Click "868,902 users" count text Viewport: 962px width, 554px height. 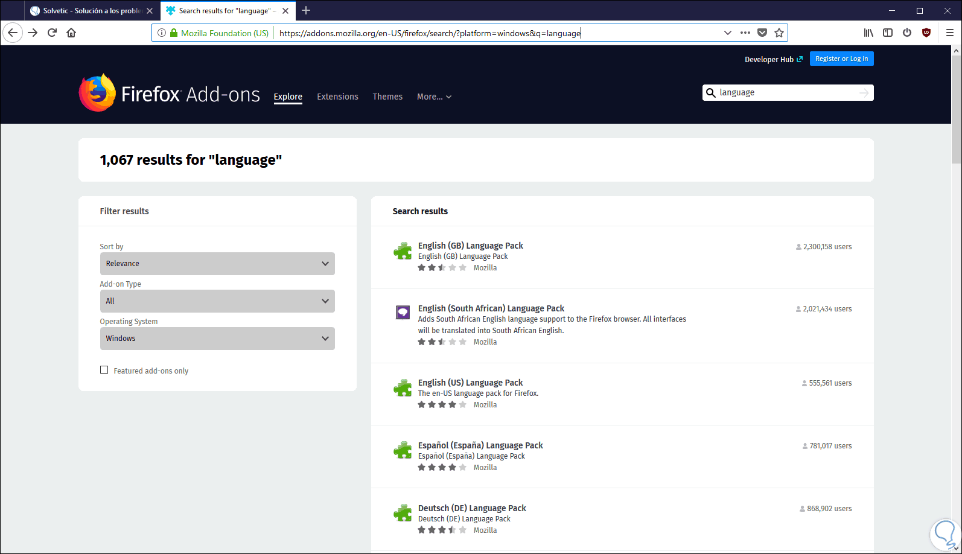pyautogui.click(x=829, y=509)
